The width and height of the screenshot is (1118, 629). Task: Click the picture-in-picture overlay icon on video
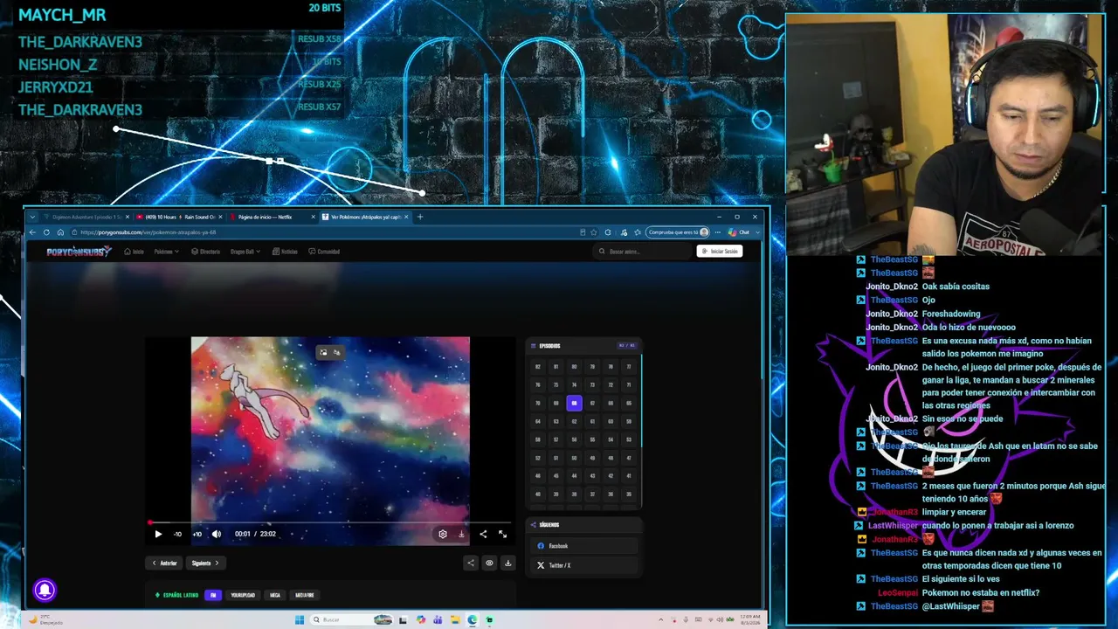tap(323, 352)
